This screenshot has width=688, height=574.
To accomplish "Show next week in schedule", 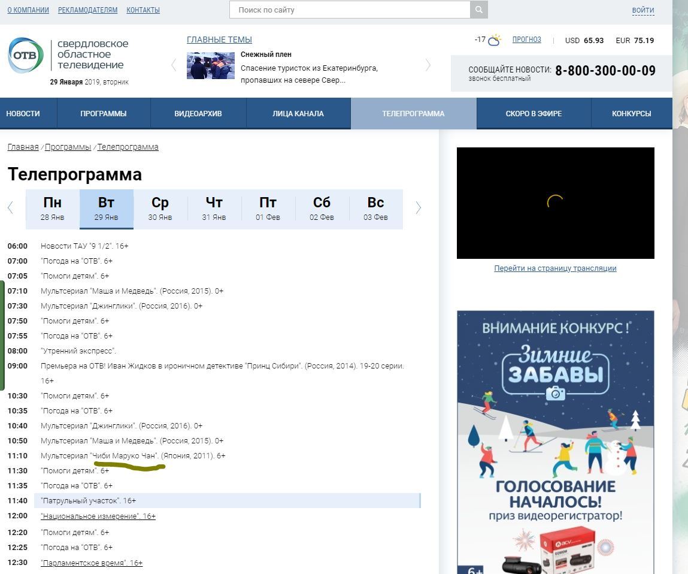I will pyautogui.click(x=418, y=208).
